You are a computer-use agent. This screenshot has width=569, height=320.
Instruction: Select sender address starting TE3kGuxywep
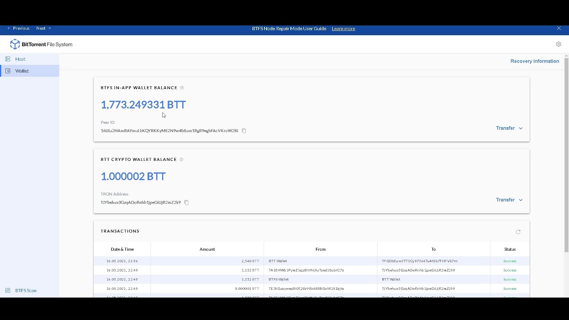[306, 289]
